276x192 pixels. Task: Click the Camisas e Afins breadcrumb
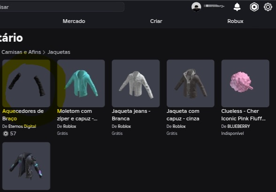(21, 52)
